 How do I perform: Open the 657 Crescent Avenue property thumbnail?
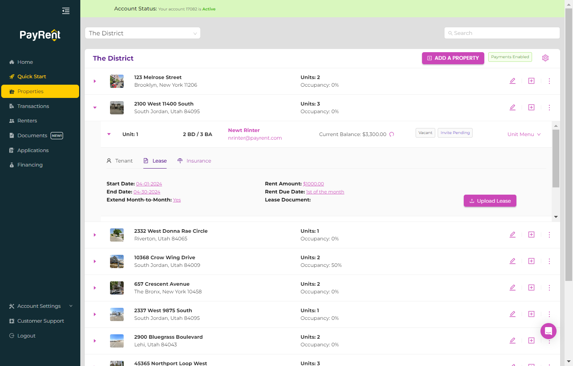[117, 288]
